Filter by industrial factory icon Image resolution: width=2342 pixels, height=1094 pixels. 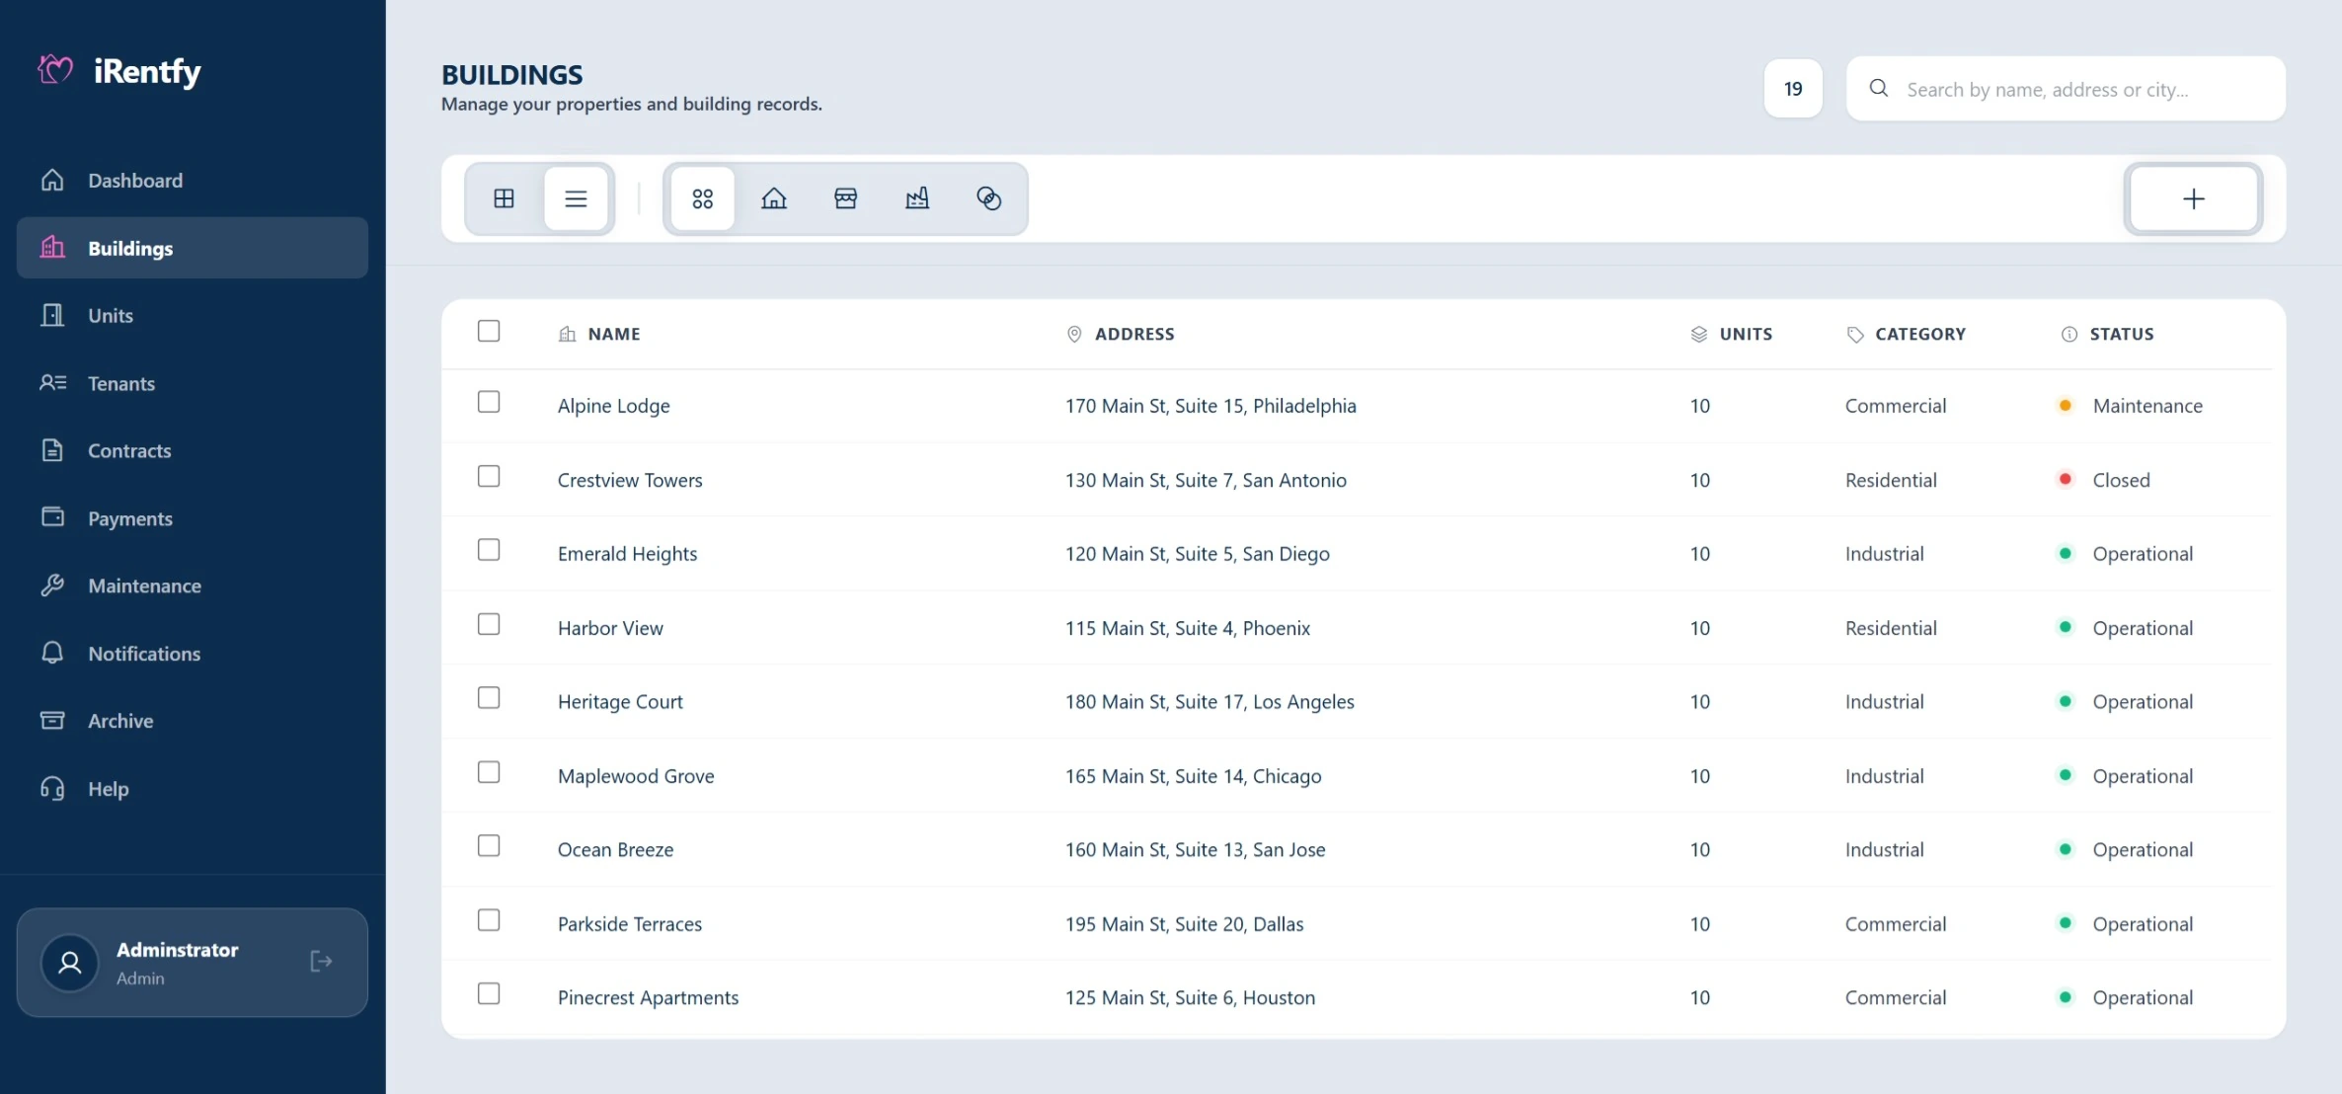click(x=917, y=198)
